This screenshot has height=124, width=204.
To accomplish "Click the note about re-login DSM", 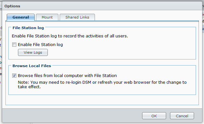I will click(x=102, y=84).
